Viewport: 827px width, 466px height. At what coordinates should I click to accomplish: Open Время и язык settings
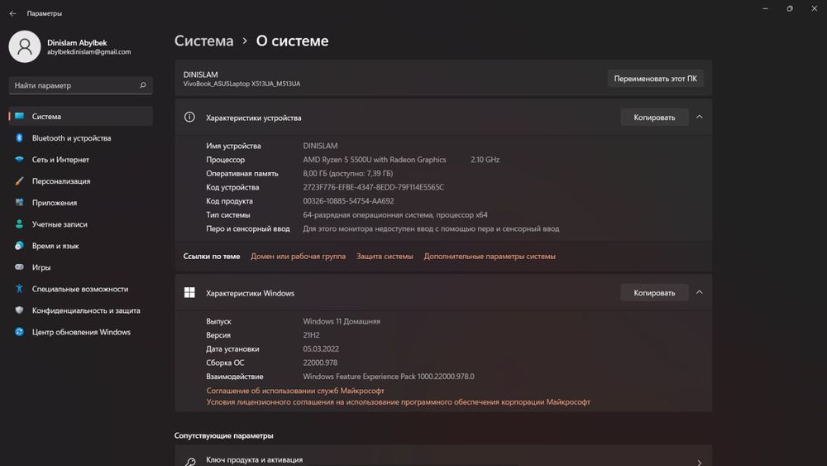pos(55,246)
